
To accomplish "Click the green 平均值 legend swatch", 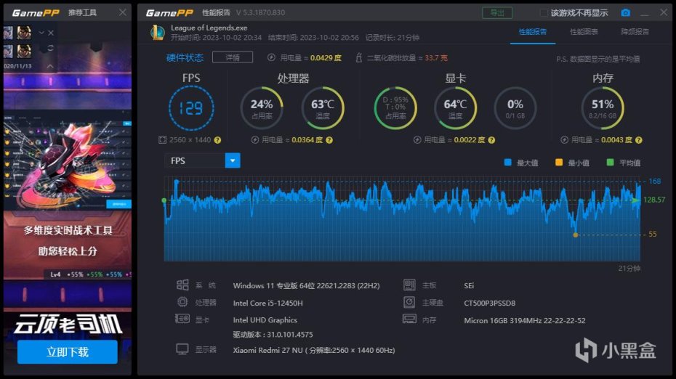I will click(610, 163).
